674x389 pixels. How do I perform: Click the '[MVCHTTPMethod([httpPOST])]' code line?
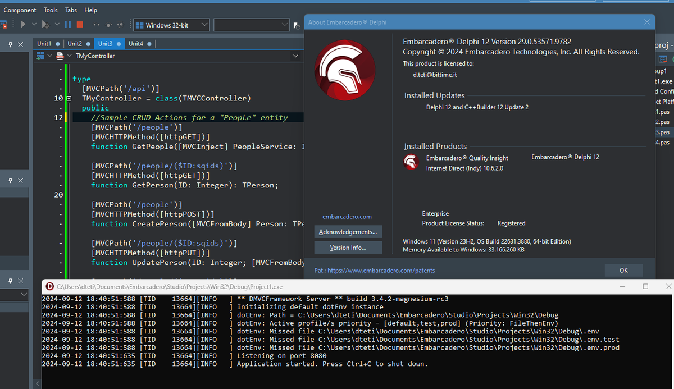tap(152, 214)
